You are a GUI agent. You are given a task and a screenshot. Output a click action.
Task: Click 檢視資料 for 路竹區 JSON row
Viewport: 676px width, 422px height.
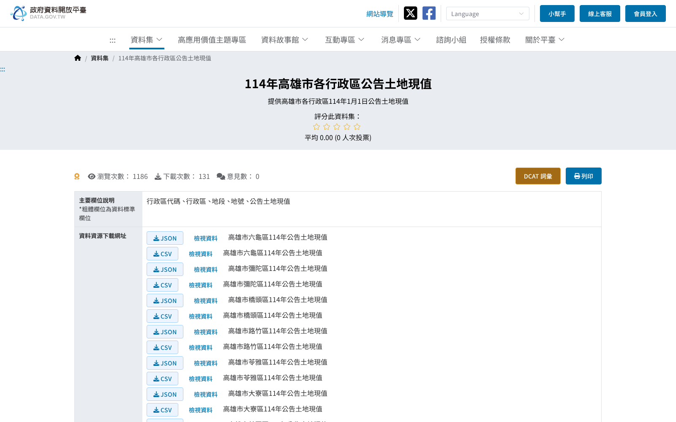pyautogui.click(x=206, y=332)
